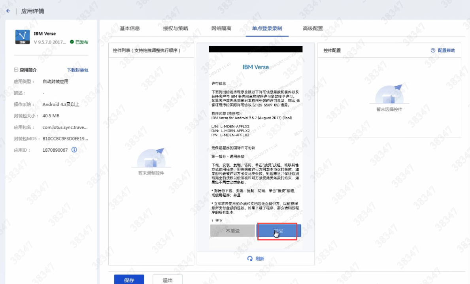Click the V 9.5.7.0 2017... version text
Image resolution: width=470 pixels, height=284 pixels.
coord(50,42)
